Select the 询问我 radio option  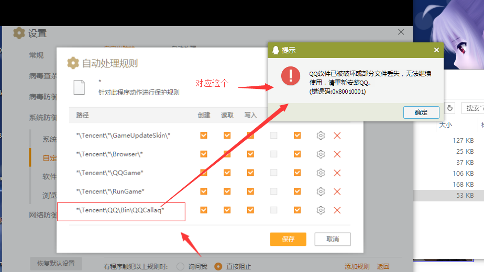(x=181, y=266)
